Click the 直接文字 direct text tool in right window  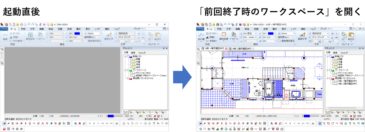pos(302,36)
